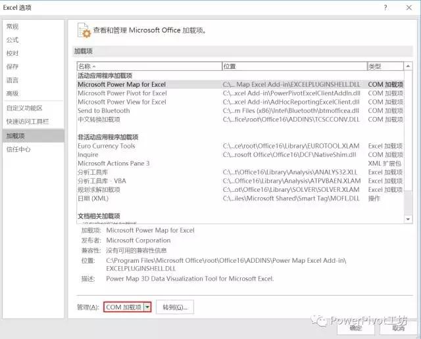Select the 分析工具库 add-in row
Viewport: 421px width, 339px height.
pyautogui.click(x=240, y=172)
